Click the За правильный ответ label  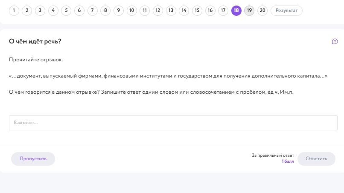pos(273,156)
